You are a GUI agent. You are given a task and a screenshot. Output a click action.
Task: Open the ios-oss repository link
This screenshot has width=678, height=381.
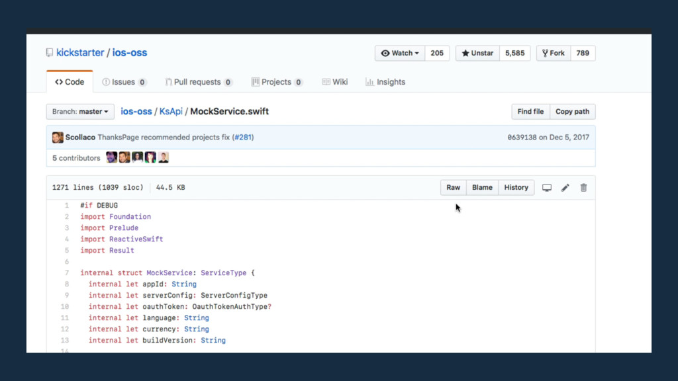point(130,53)
